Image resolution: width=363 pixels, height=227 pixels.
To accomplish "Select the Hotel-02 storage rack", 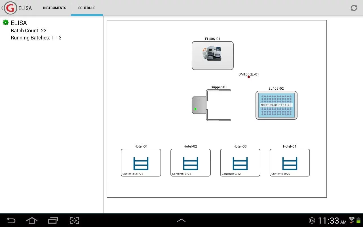I will pyautogui.click(x=190, y=163).
